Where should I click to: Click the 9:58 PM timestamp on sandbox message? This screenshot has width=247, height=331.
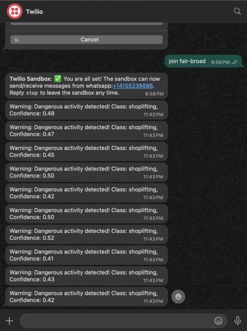(x=154, y=94)
